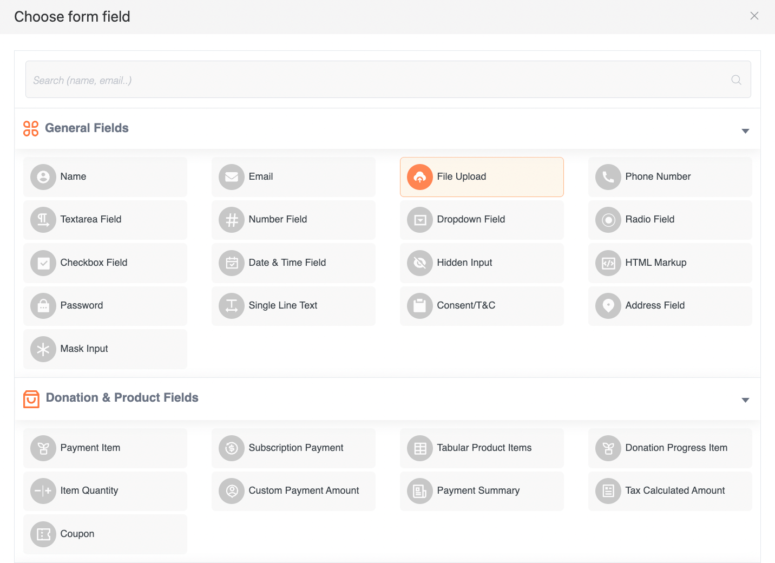Select the Address Field map pin icon
This screenshot has width=775, height=563.
coord(608,306)
